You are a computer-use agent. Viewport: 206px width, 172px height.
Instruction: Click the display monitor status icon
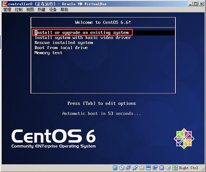148,168
